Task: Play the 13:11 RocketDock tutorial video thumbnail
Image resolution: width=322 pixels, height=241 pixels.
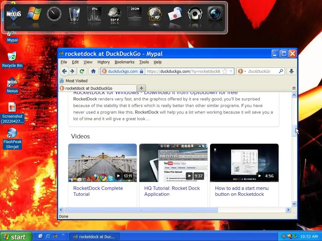Action: tap(103, 163)
